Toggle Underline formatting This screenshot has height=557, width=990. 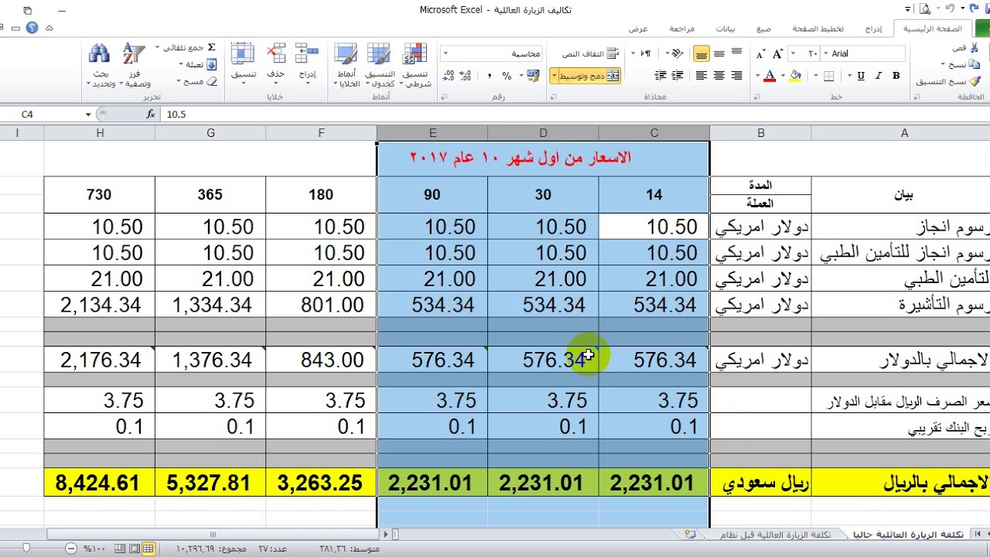point(862,76)
